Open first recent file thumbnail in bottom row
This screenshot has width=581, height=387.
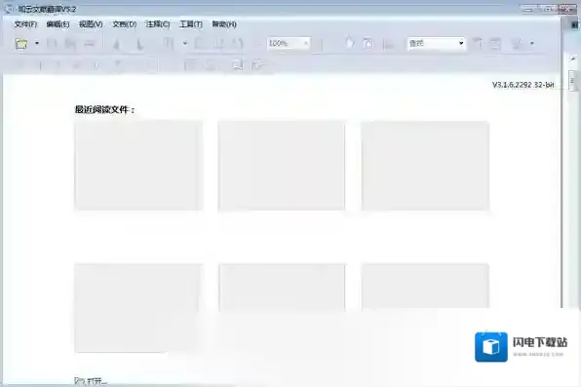(138, 308)
